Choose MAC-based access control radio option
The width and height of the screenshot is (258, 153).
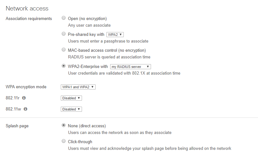64,50
